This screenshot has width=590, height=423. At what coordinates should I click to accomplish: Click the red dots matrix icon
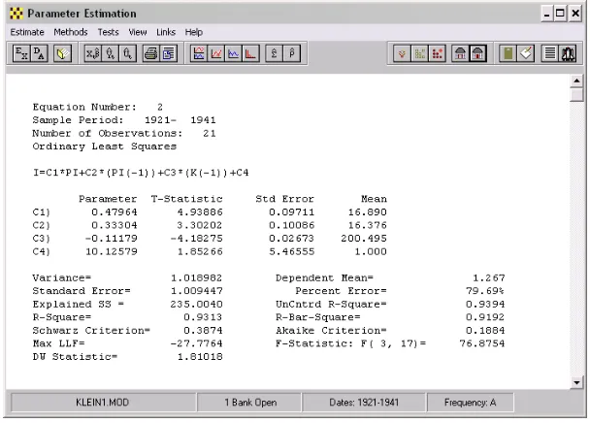(x=438, y=53)
